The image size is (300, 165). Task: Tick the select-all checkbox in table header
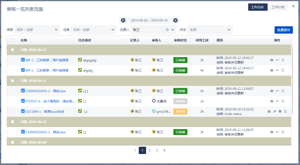tap(13, 40)
